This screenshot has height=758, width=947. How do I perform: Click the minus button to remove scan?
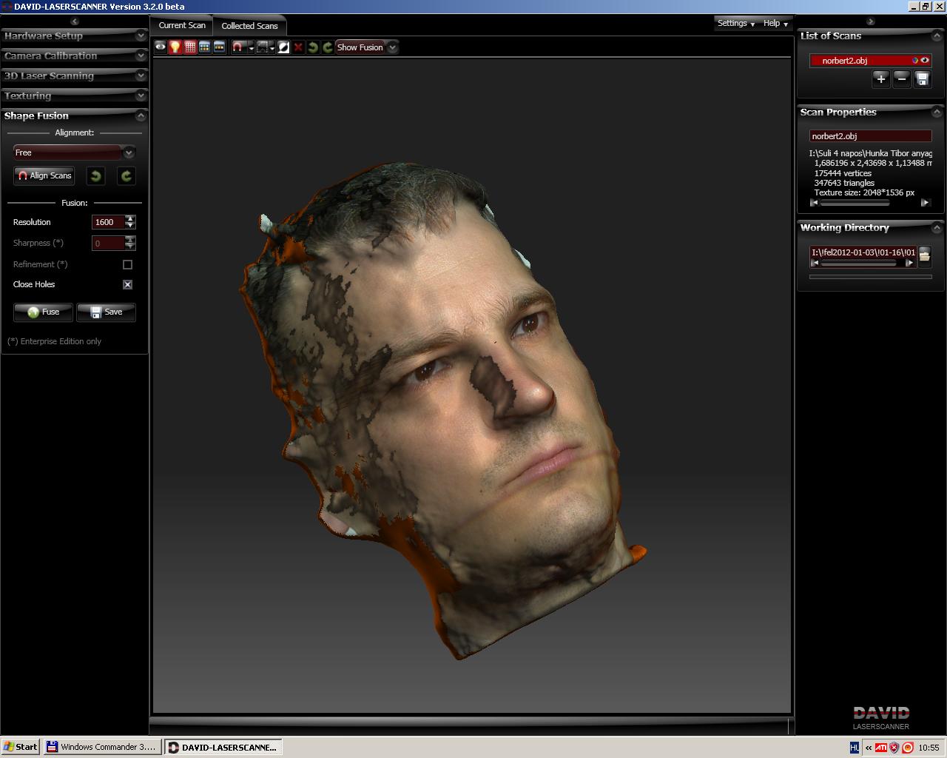point(901,79)
